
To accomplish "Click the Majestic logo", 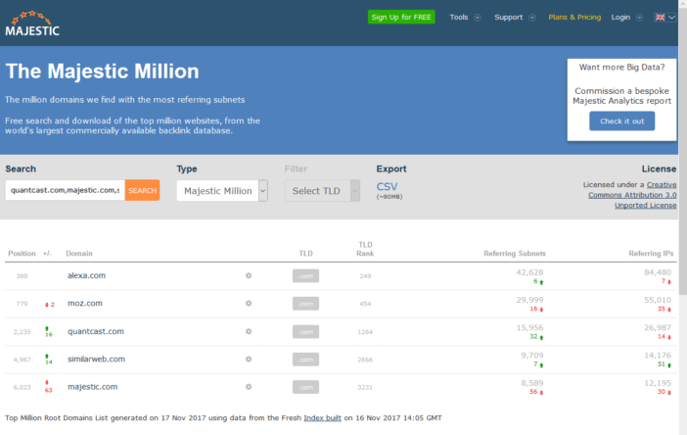I will tap(32, 24).
